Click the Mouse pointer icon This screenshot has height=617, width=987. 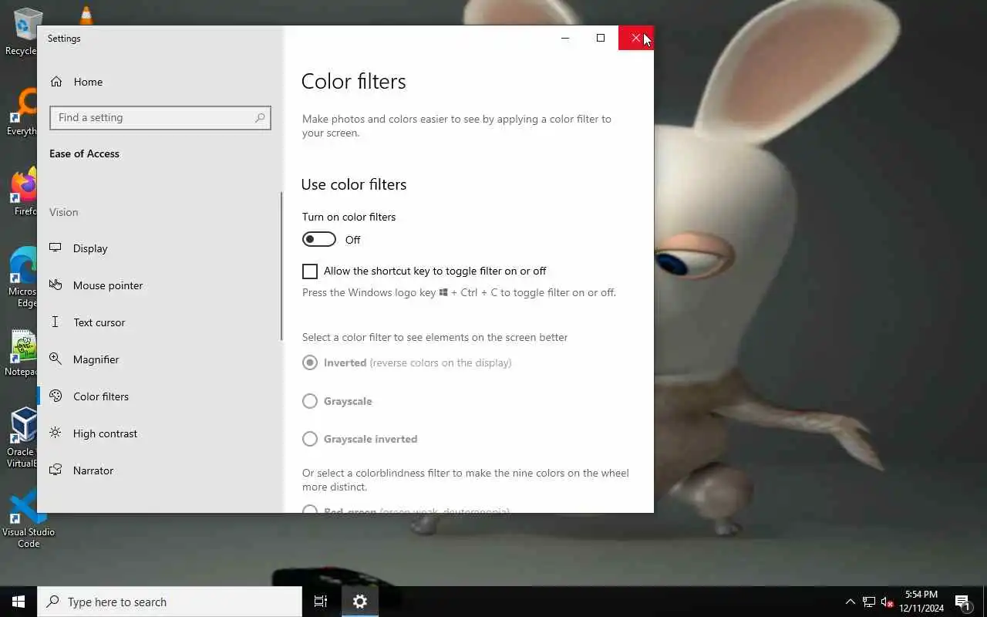pyautogui.click(x=56, y=285)
